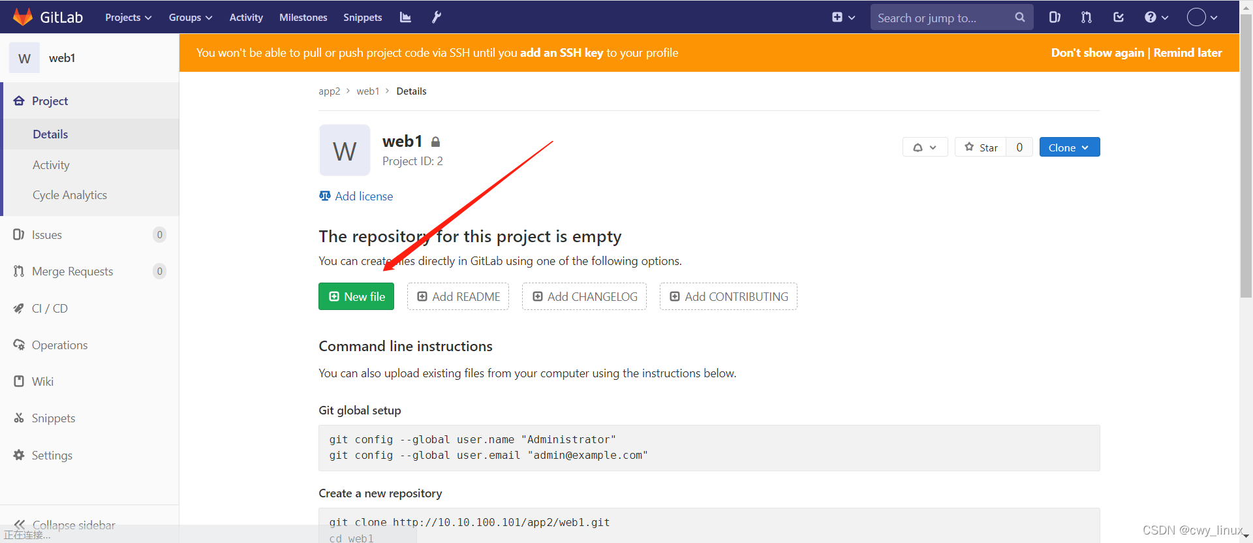Image resolution: width=1253 pixels, height=543 pixels.
Task: Click the web1 large project avatar
Action: click(345, 150)
